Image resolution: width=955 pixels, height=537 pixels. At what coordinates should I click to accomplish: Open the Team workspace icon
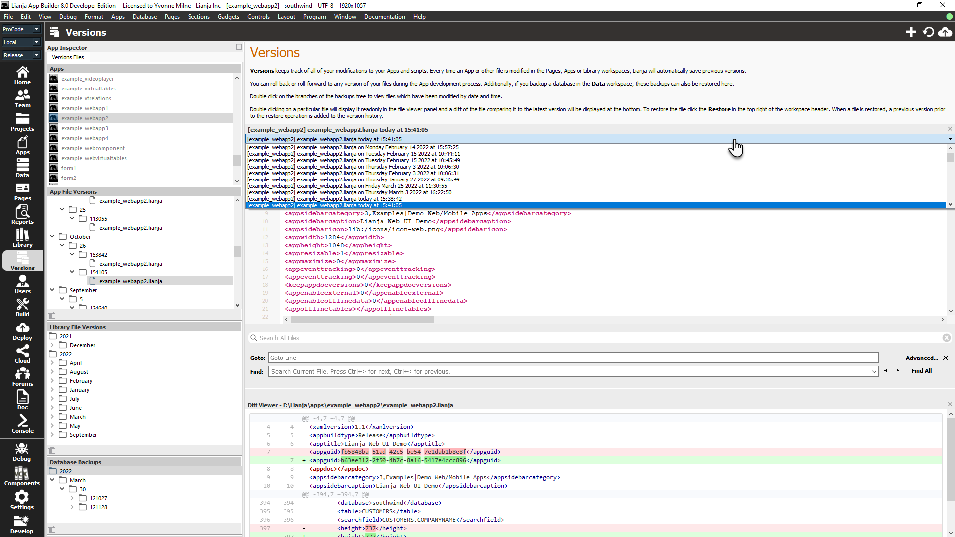pyautogui.click(x=22, y=98)
